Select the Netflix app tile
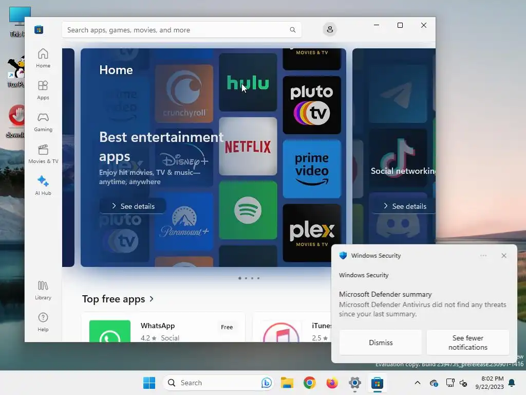Screen dimensions: 526x395 248,147
